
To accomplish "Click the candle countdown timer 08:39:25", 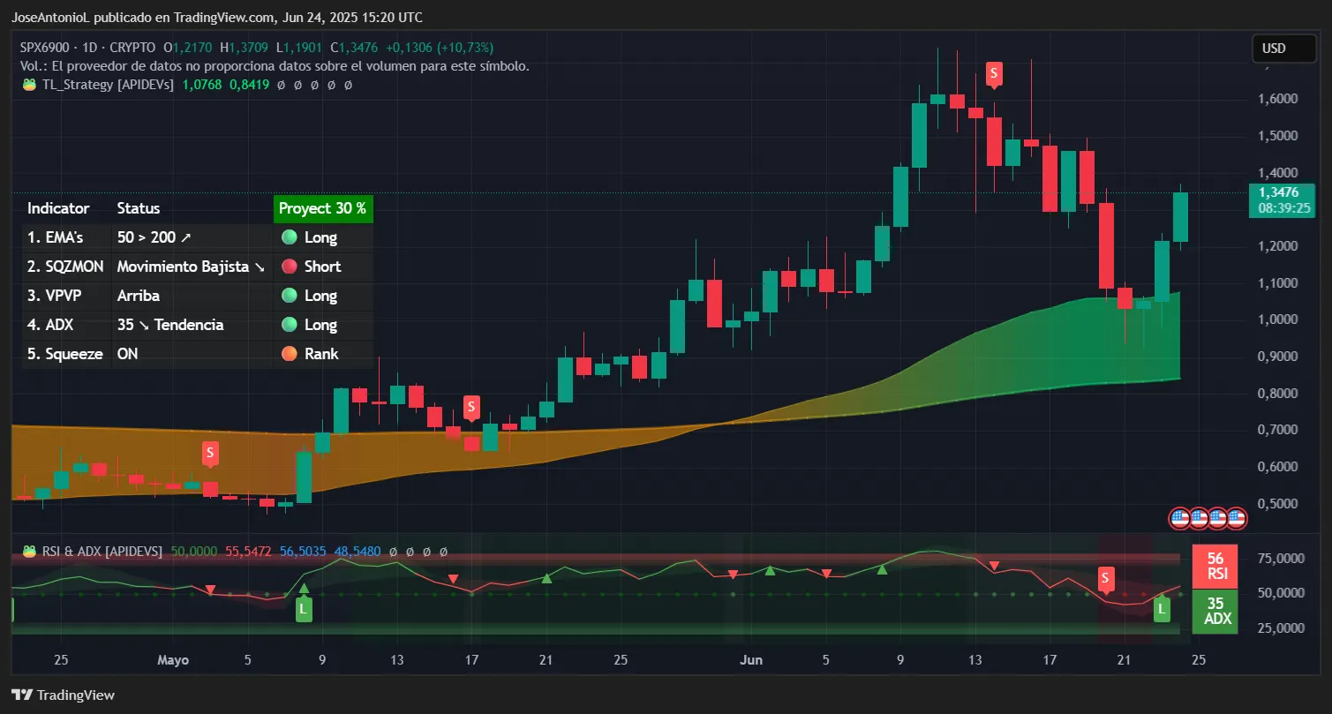I will tap(1284, 208).
